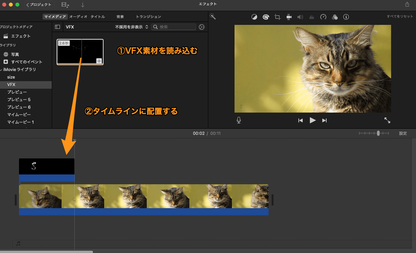The image size is (416, 253).
Task: Open the search options gear menu
Action: coord(201,27)
